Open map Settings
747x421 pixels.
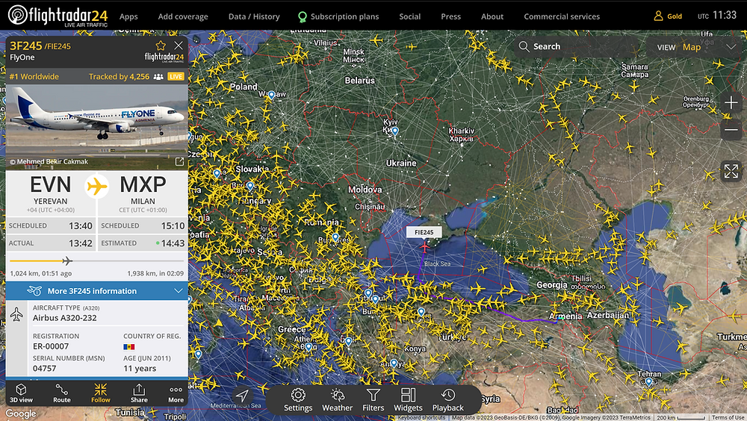pos(298,400)
